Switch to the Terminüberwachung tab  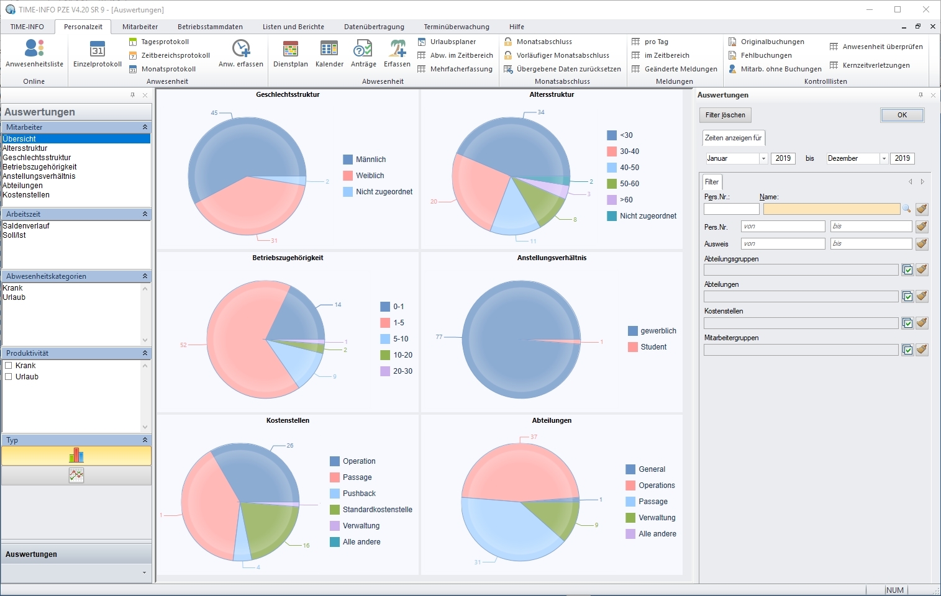pyautogui.click(x=457, y=27)
